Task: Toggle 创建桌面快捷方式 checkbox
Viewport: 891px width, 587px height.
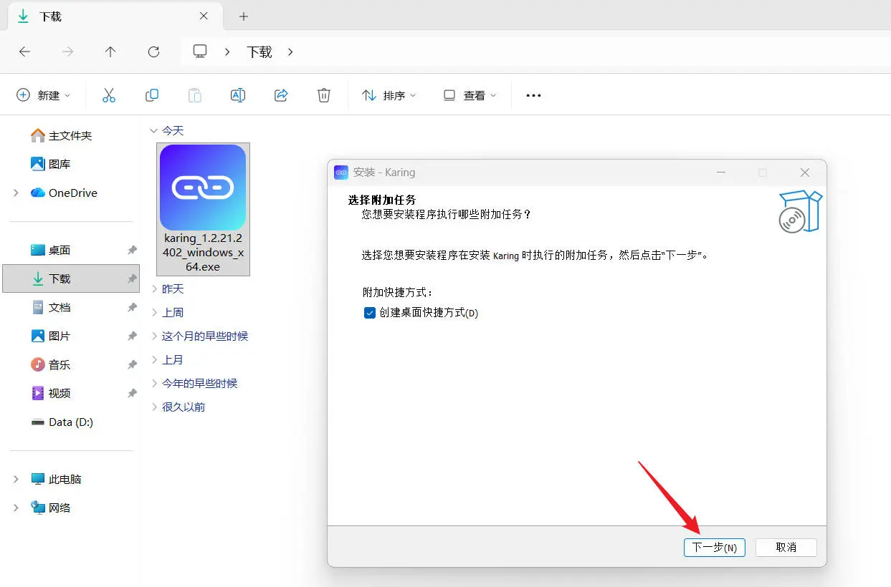Action: 370,313
